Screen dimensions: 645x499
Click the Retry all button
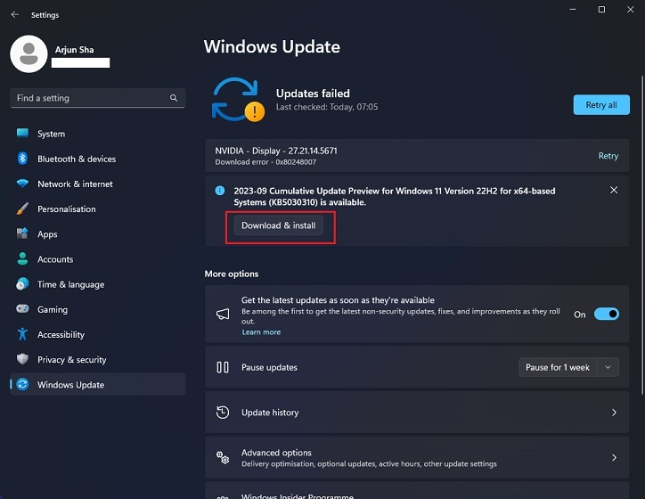point(601,105)
